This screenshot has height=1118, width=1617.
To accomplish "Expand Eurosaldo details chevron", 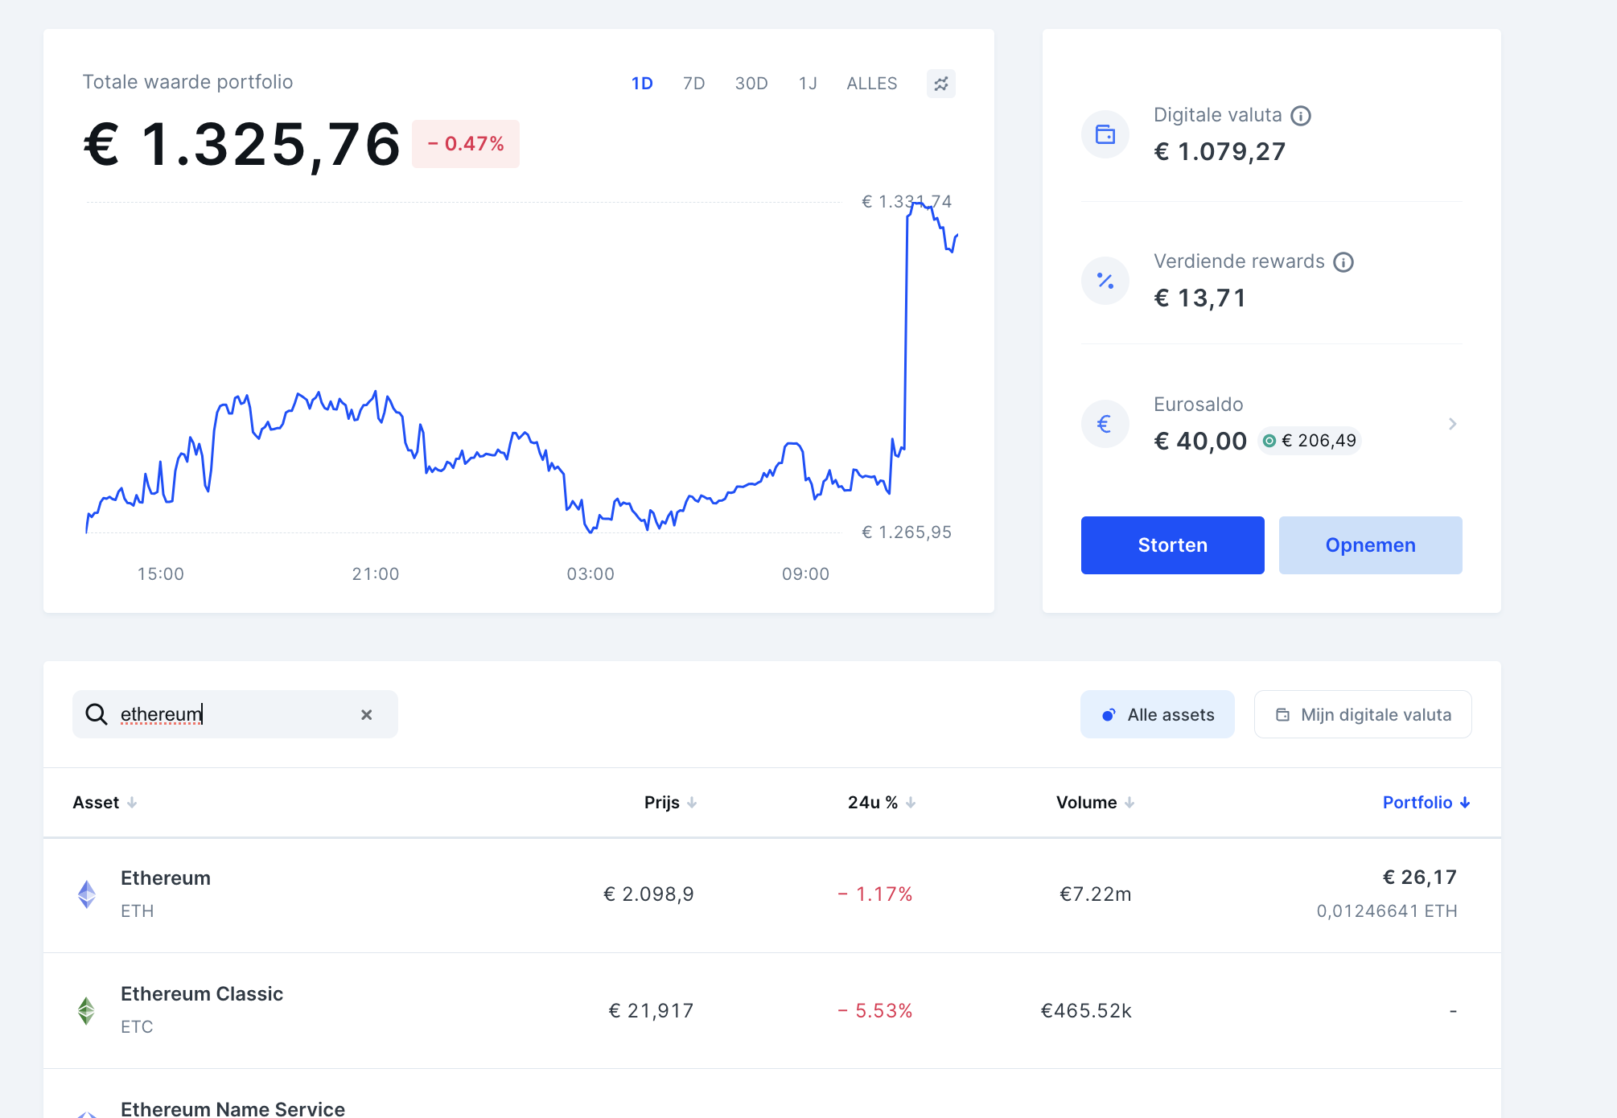I will [x=1452, y=424].
